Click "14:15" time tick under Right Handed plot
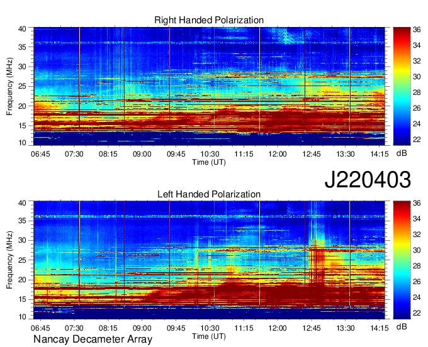The height and width of the screenshot is (347, 428). click(380, 154)
